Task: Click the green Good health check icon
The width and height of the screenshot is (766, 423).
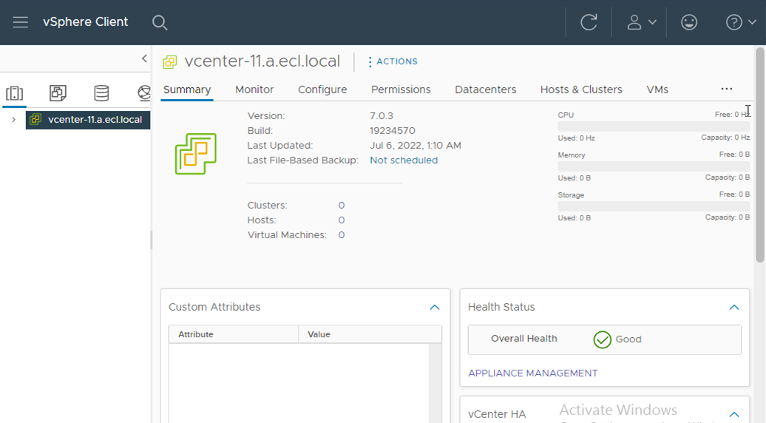Action: pyautogui.click(x=603, y=339)
